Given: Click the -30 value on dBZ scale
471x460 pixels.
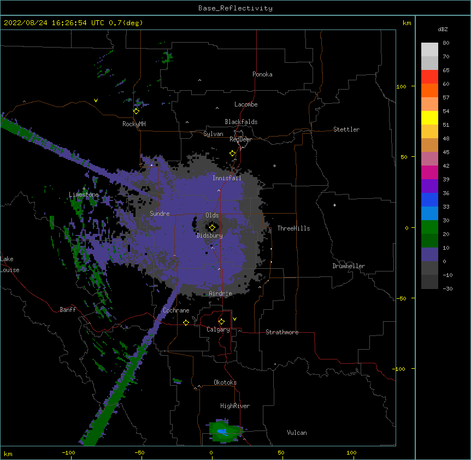Looking at the screenshot, I should point(448,289).
